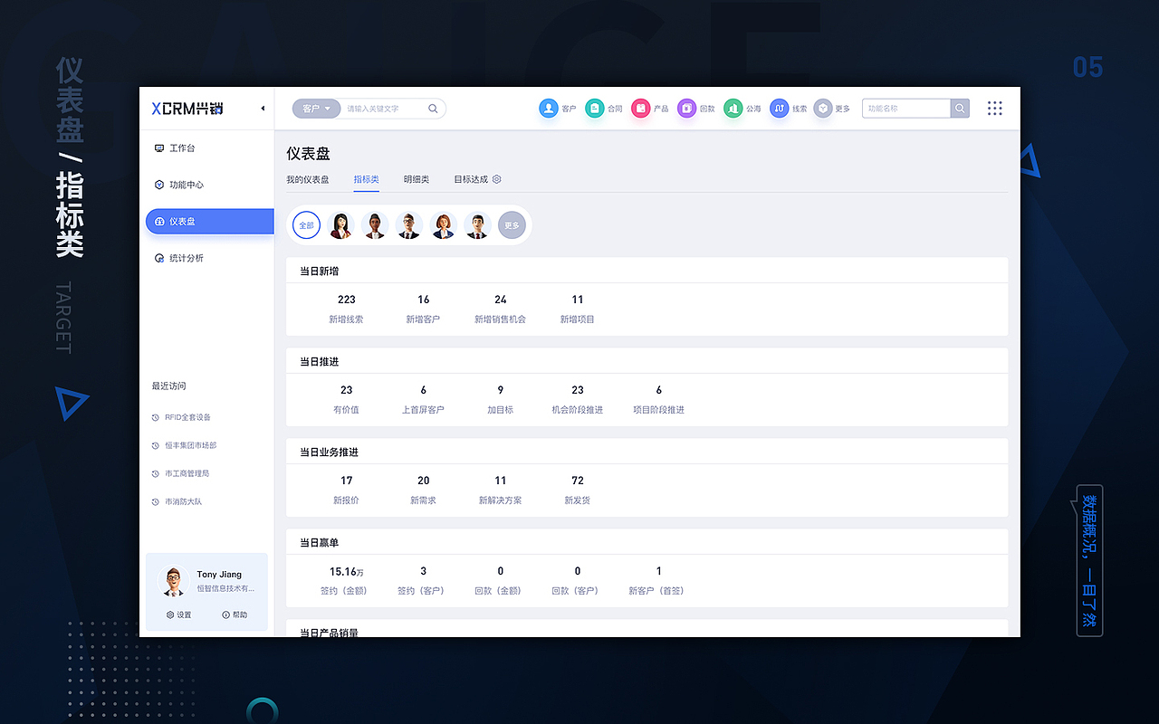Open the 合同 contract shortcut icon
The image size is (1159, 724).
595,109
